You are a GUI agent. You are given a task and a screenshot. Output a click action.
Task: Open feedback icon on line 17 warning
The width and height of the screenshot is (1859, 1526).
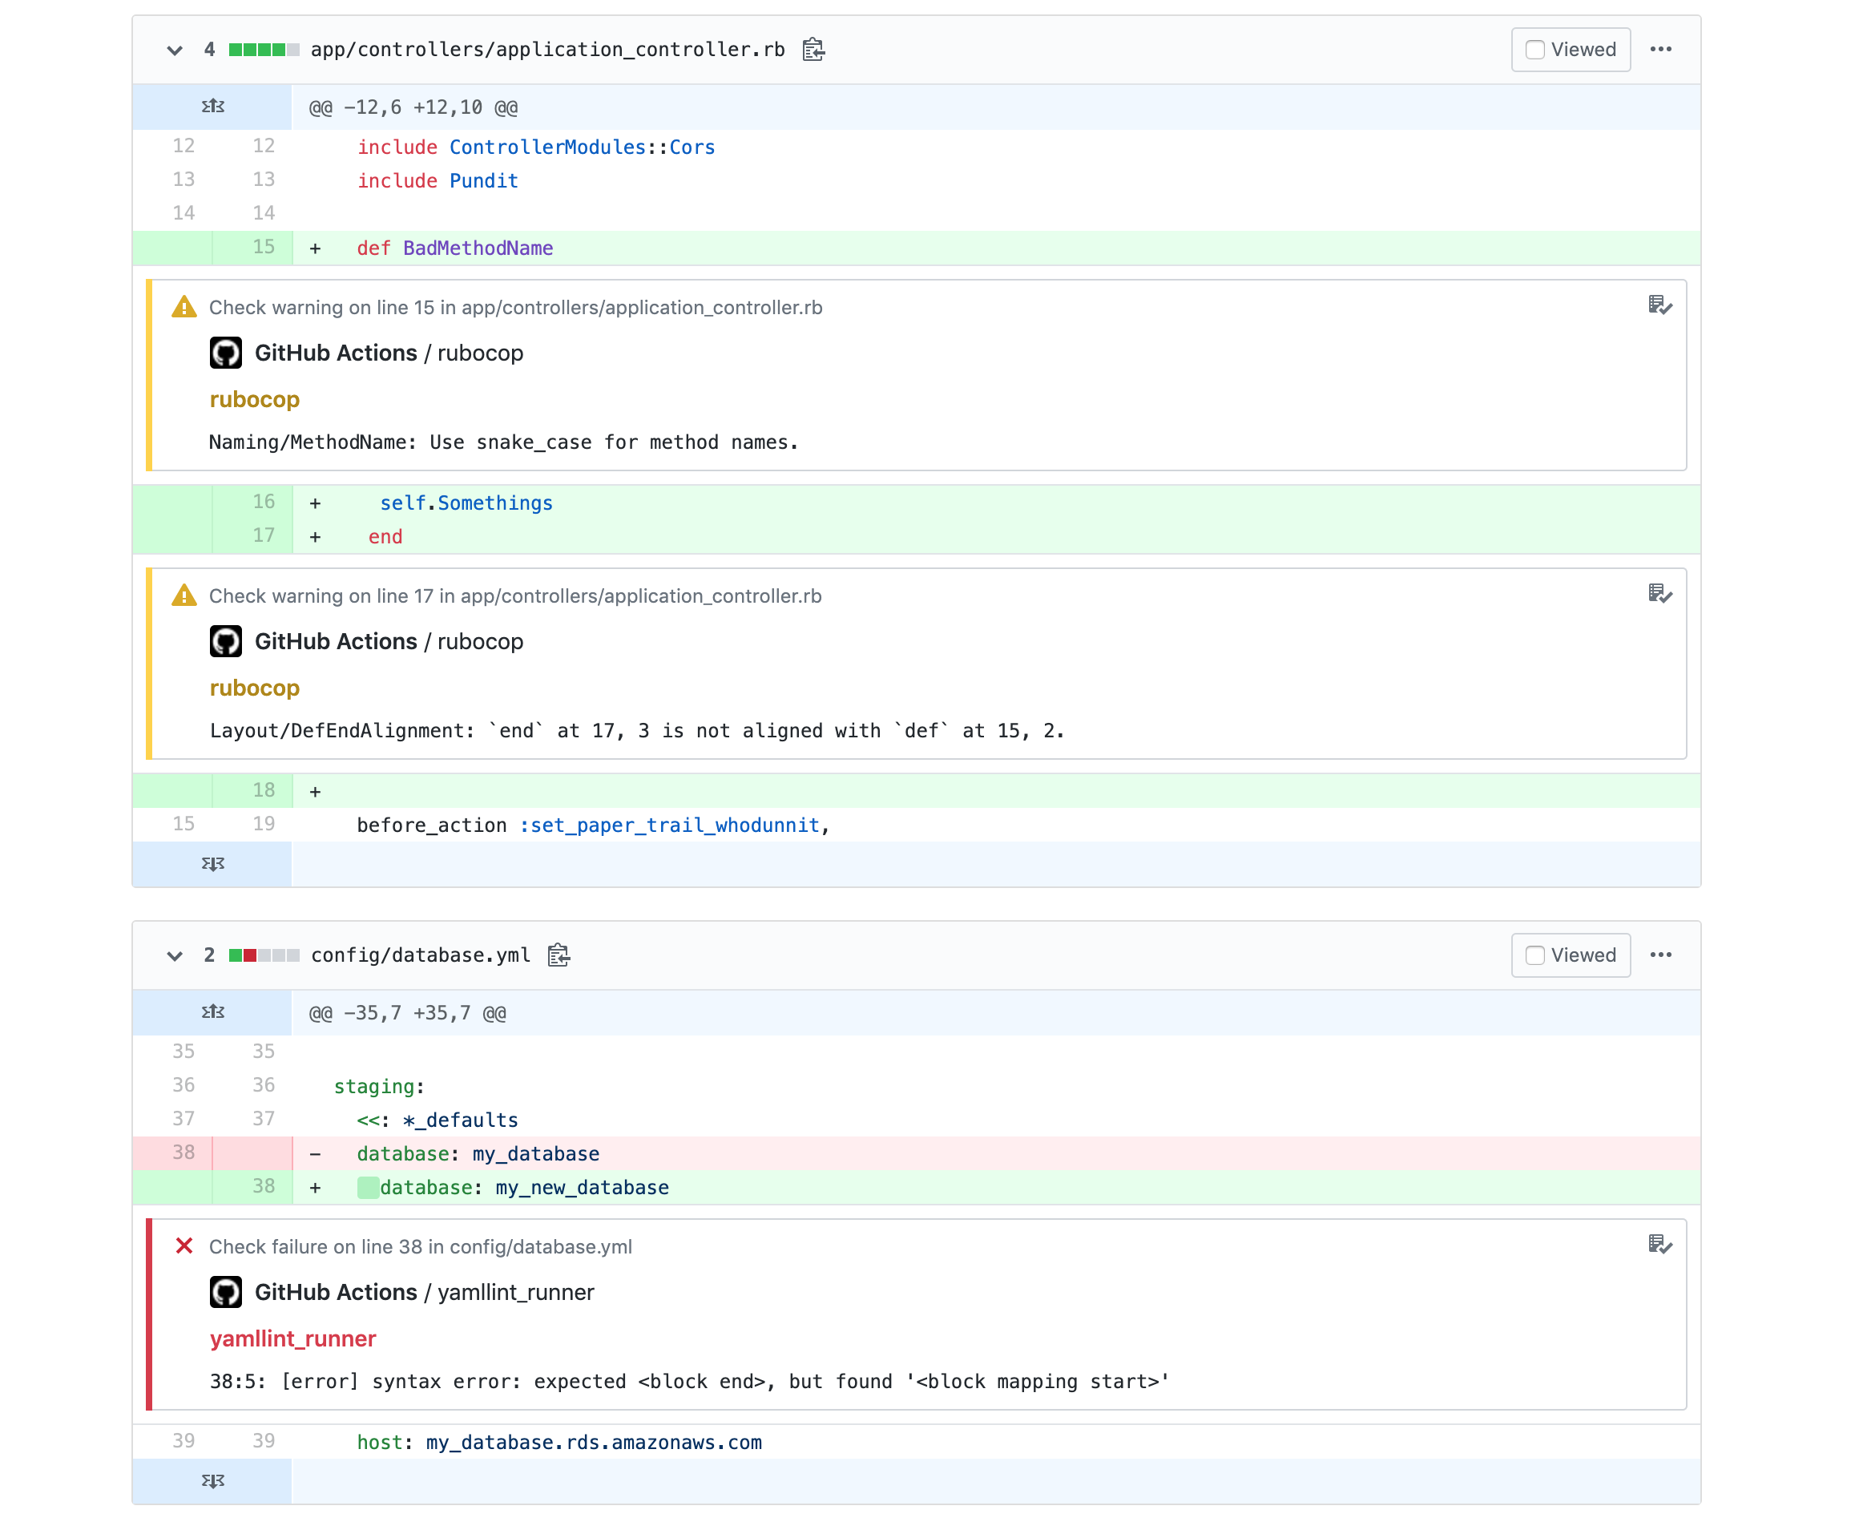click(x=1659, y=593)
